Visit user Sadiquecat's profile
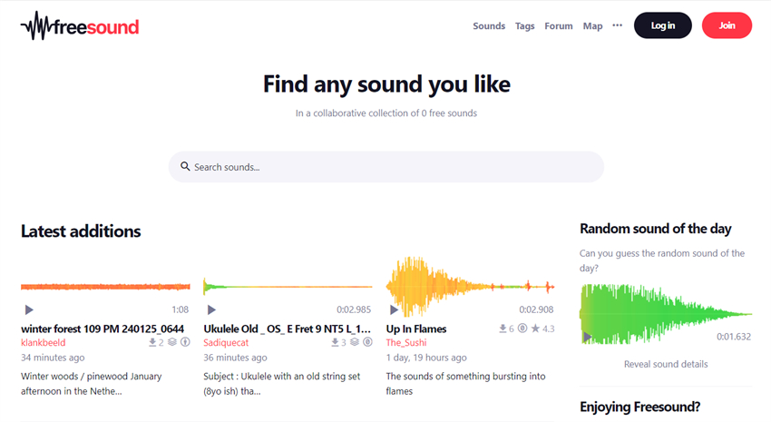This screenshot has height=422, width=771. (226, 342)
